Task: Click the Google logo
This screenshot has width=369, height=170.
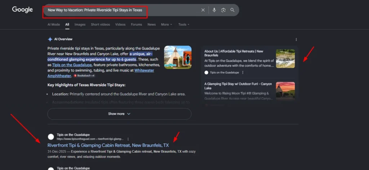Action: click(22, 10)
